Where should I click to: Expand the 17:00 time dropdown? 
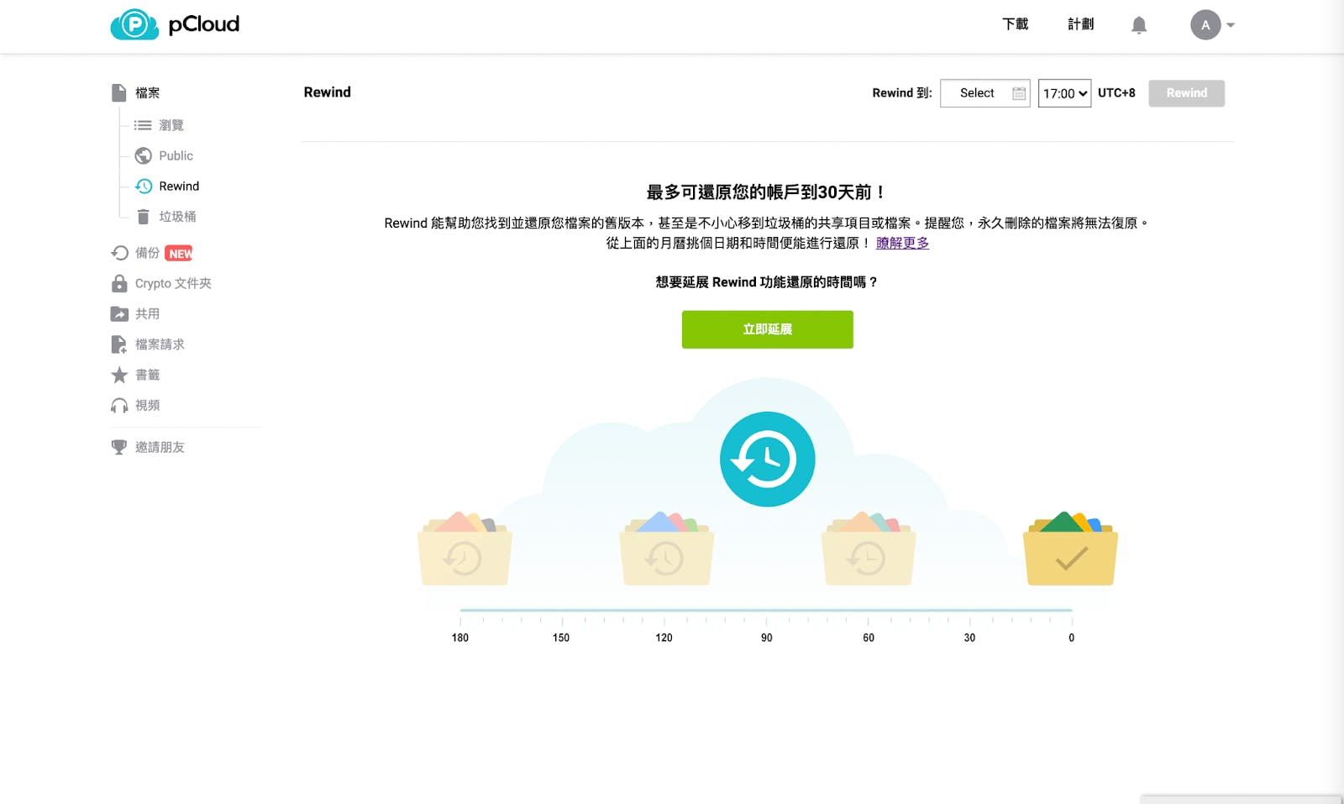(x=1064, y=93)
